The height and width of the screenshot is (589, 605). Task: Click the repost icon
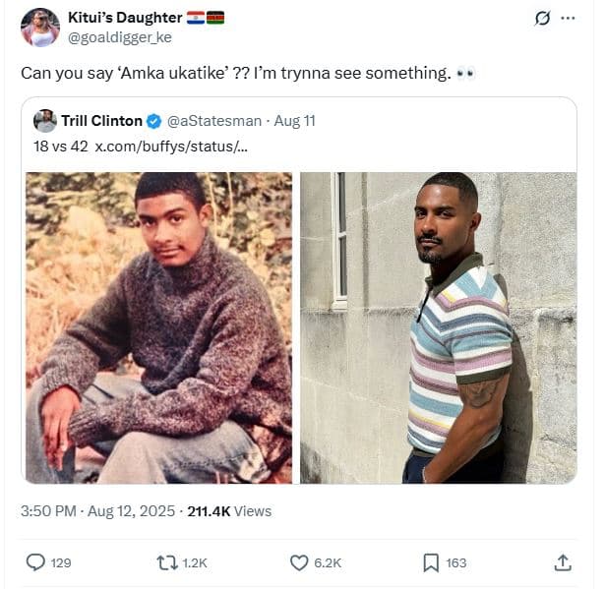[167, 562]
